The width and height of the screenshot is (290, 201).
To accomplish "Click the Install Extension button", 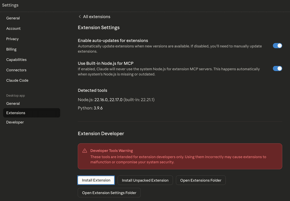I will (x=96, y=180).
